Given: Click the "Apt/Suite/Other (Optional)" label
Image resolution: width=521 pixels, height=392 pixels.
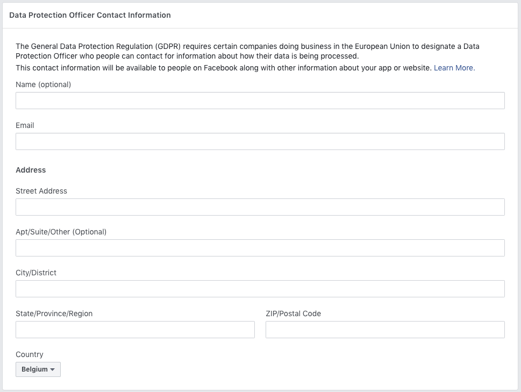Looking at the screenshot, I should click(x=61, y=232).
